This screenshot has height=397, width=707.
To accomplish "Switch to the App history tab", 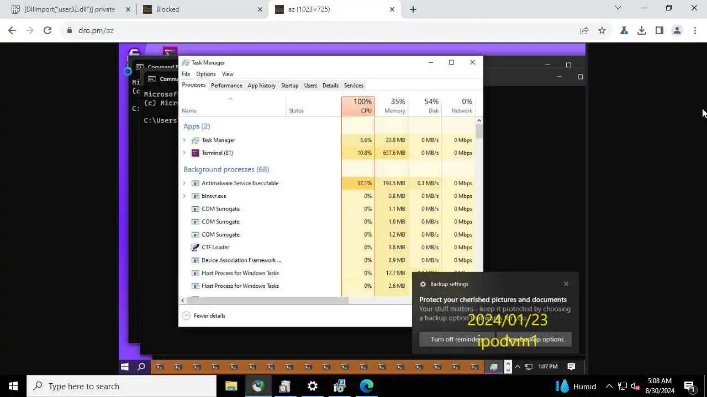I will tap(261, 85).
